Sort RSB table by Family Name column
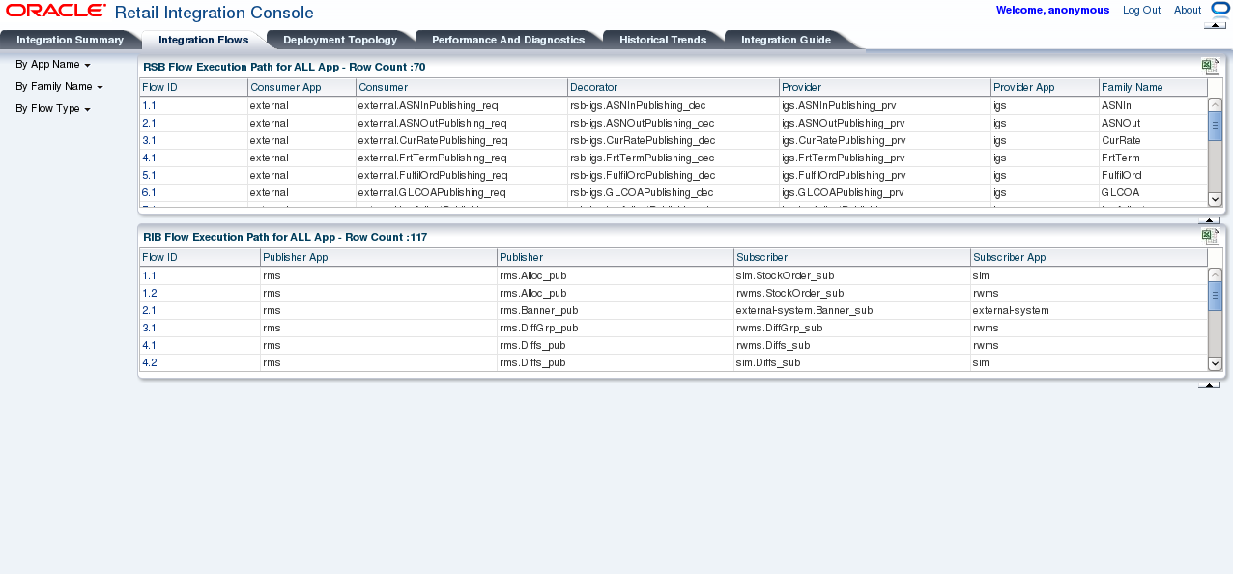 pos(1153,87)
